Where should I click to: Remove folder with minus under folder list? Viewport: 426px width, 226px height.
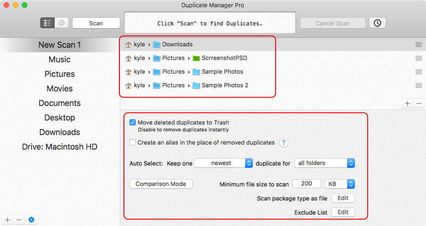click(419, 103)
